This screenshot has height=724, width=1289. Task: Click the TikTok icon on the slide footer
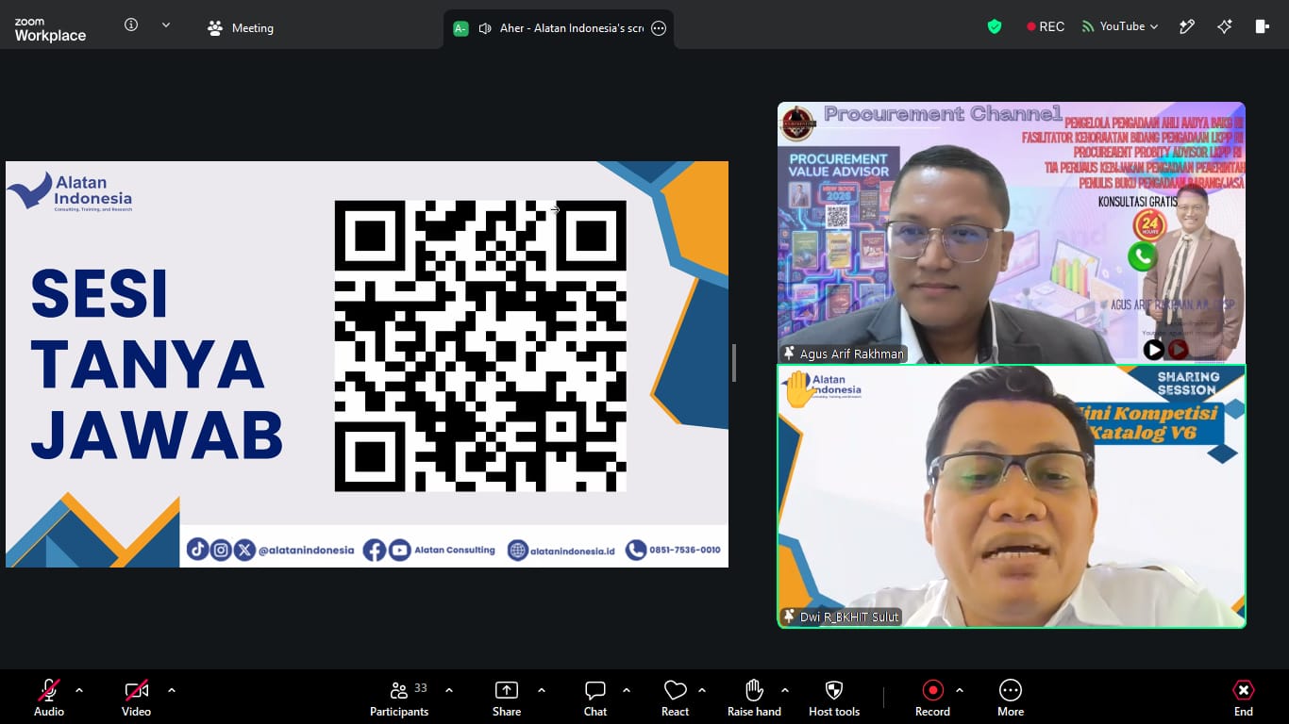pos(197,550)
